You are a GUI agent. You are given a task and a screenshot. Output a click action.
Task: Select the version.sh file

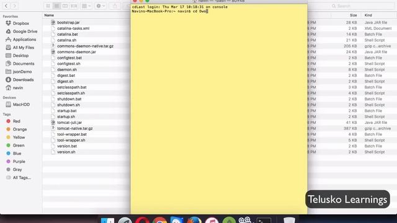pos(66,152)
